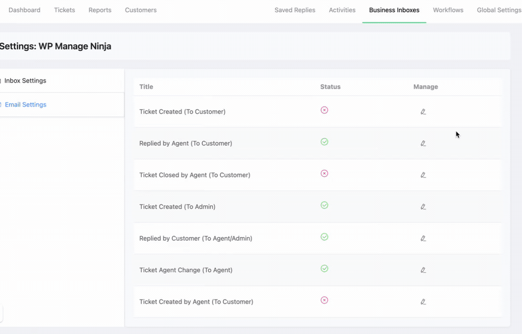
Task: Switch to the Customers tab
Action: pyautogui.click(x=141, y=10)
